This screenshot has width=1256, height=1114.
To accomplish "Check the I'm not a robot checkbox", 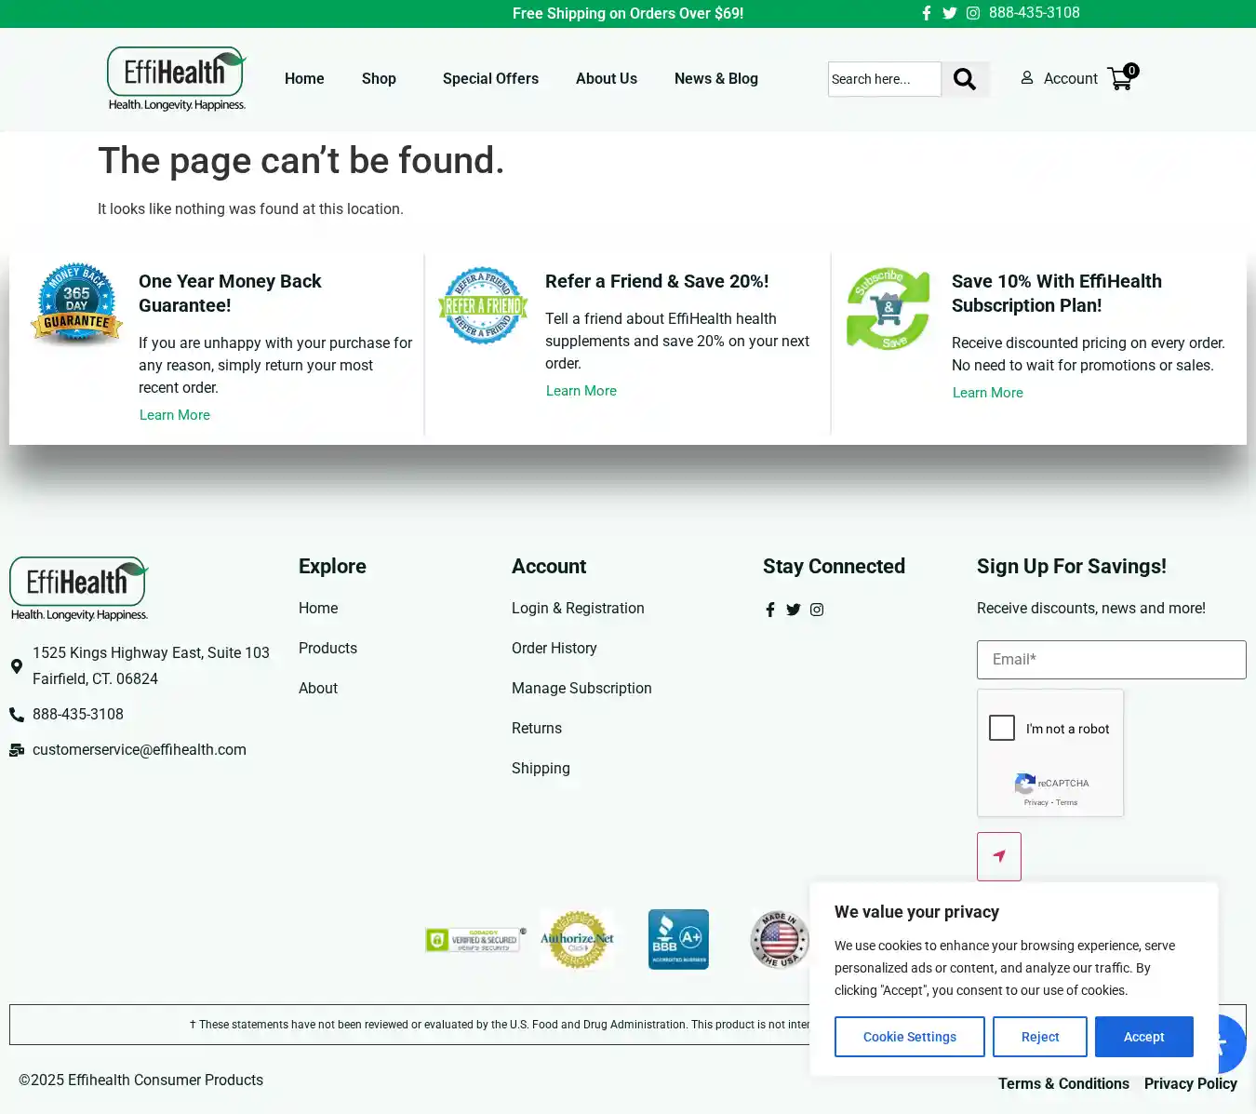I will tap(1002, 728).
